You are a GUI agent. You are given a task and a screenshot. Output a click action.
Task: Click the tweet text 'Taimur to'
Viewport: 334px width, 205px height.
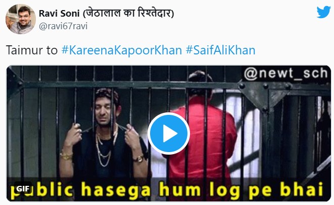[32, 50]
